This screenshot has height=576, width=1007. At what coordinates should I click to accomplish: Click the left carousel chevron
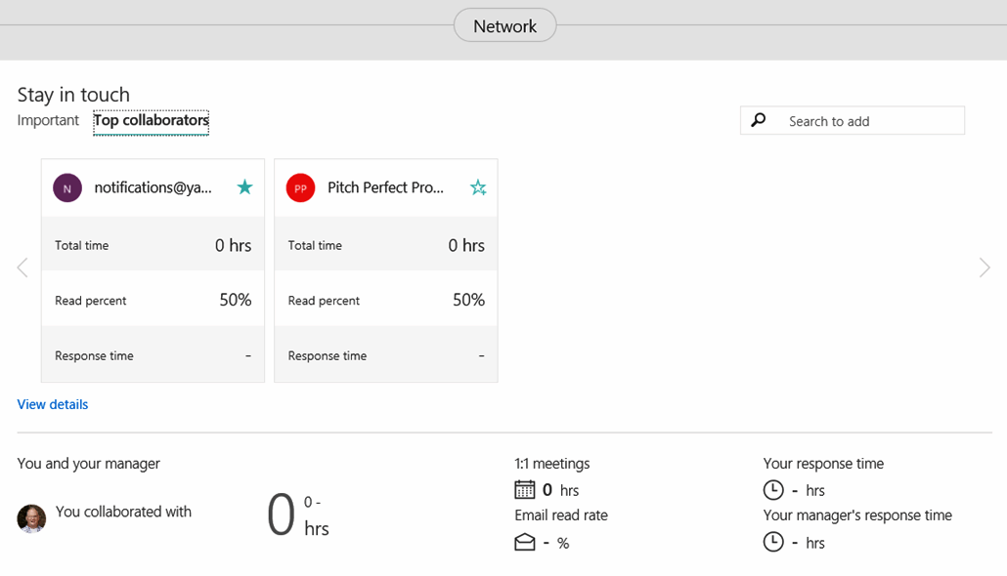[x=22, y=267]
